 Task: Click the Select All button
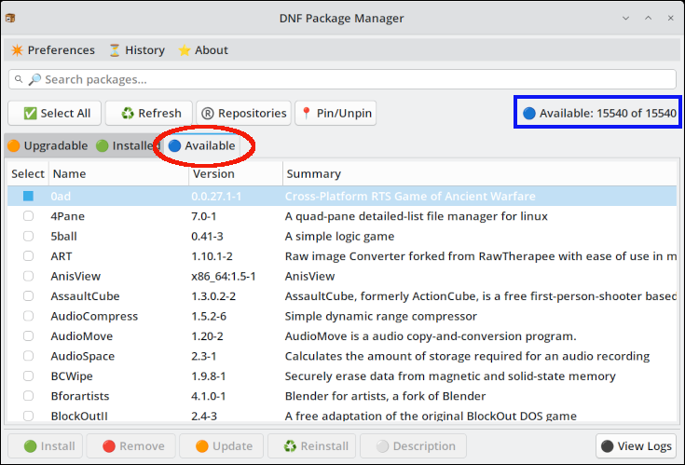click(x=55, y=113)
